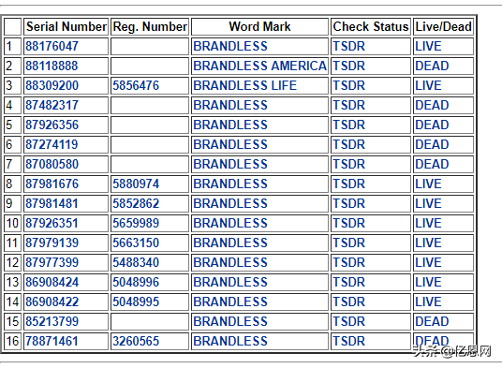
Task: Check TSDR status for serial 87080580
Action: pos(349,165)
